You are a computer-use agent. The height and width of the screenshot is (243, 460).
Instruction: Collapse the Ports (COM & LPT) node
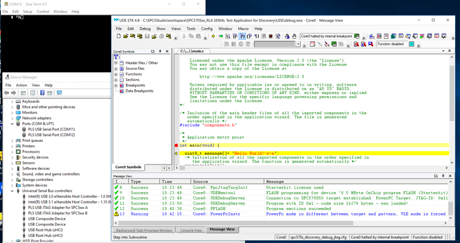12,124
